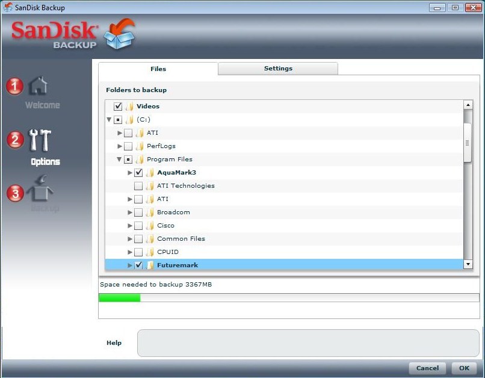Check the Broadcom checkbox
The height and width of the screenshot is (378, 485).
click(138, 212)
